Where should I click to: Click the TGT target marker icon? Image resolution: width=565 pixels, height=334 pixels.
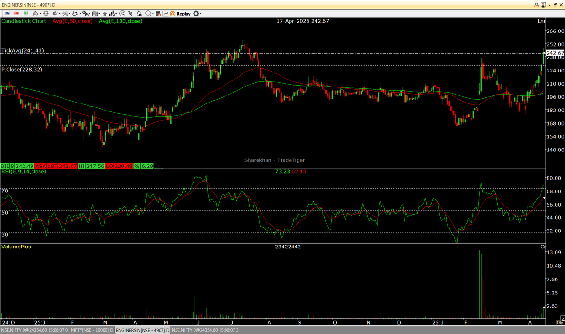pos(26,14)
